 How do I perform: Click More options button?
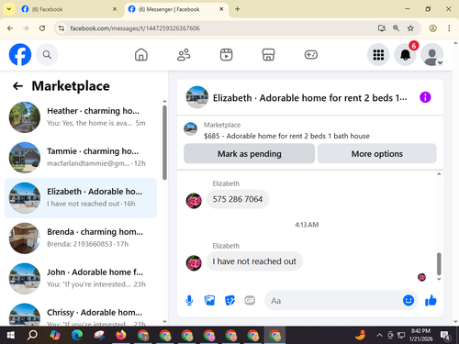coord(377,153)
